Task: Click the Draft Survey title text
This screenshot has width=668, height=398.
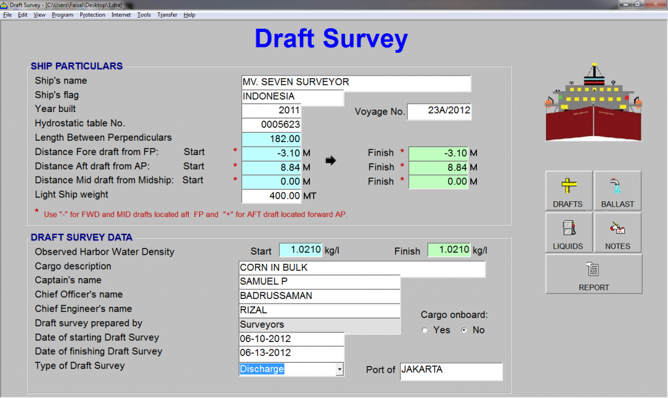Action: click(331, 39)
